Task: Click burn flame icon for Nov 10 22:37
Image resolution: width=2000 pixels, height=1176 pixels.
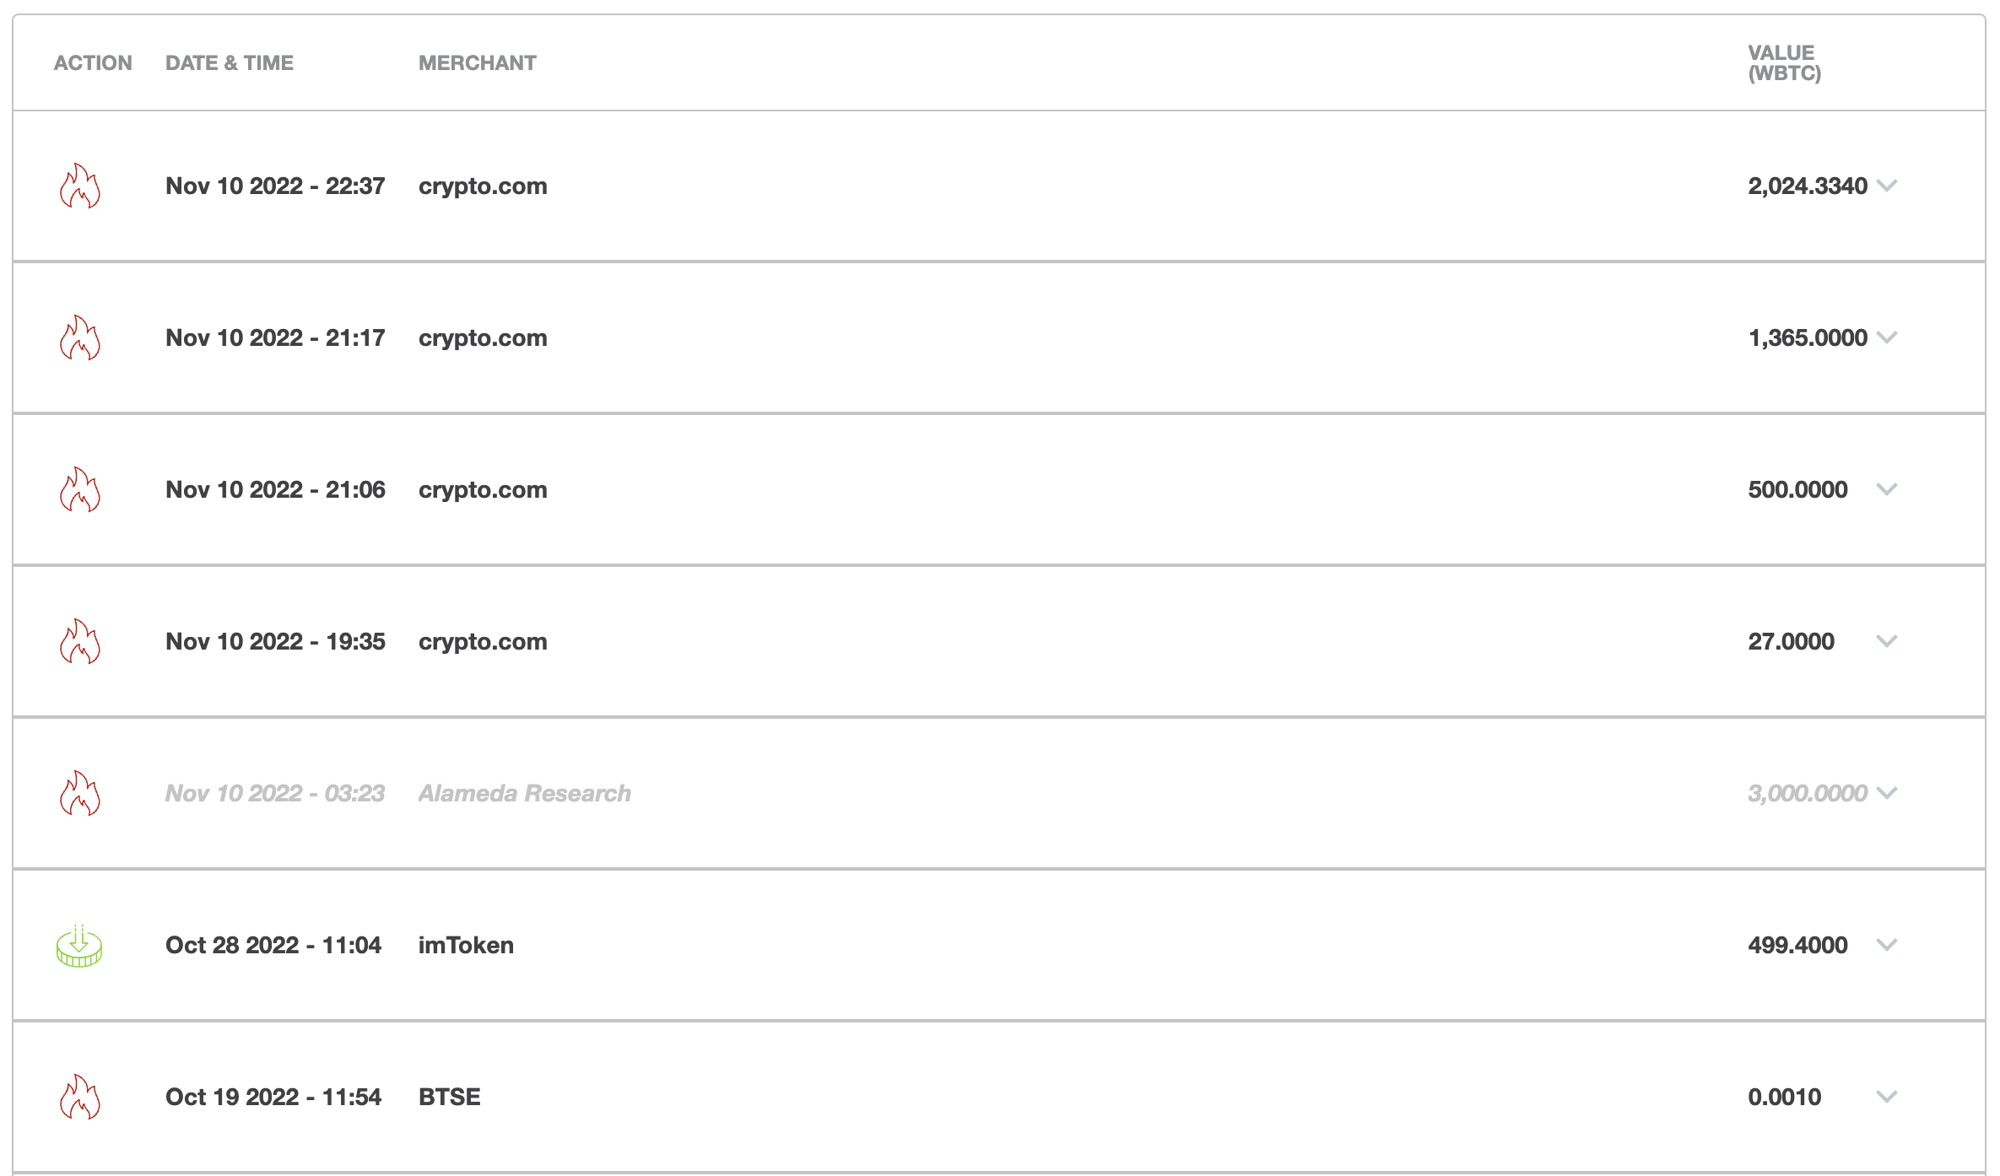Action: (x=80, y=186)
